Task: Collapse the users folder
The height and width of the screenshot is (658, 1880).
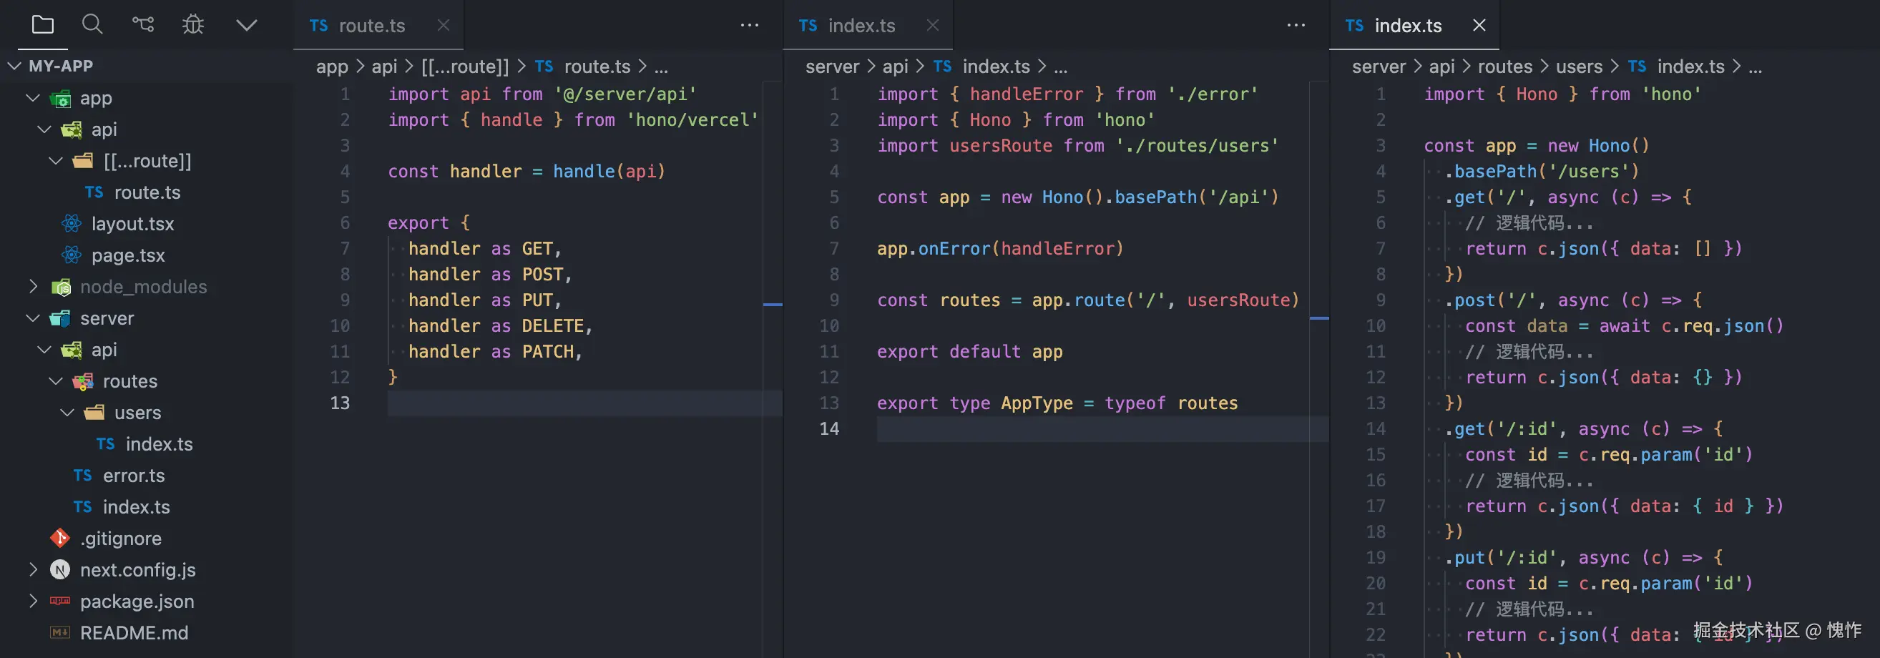Action: (x=68, y=412)
